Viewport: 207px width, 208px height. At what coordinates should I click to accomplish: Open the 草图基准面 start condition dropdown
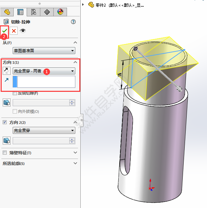point(44,50)
